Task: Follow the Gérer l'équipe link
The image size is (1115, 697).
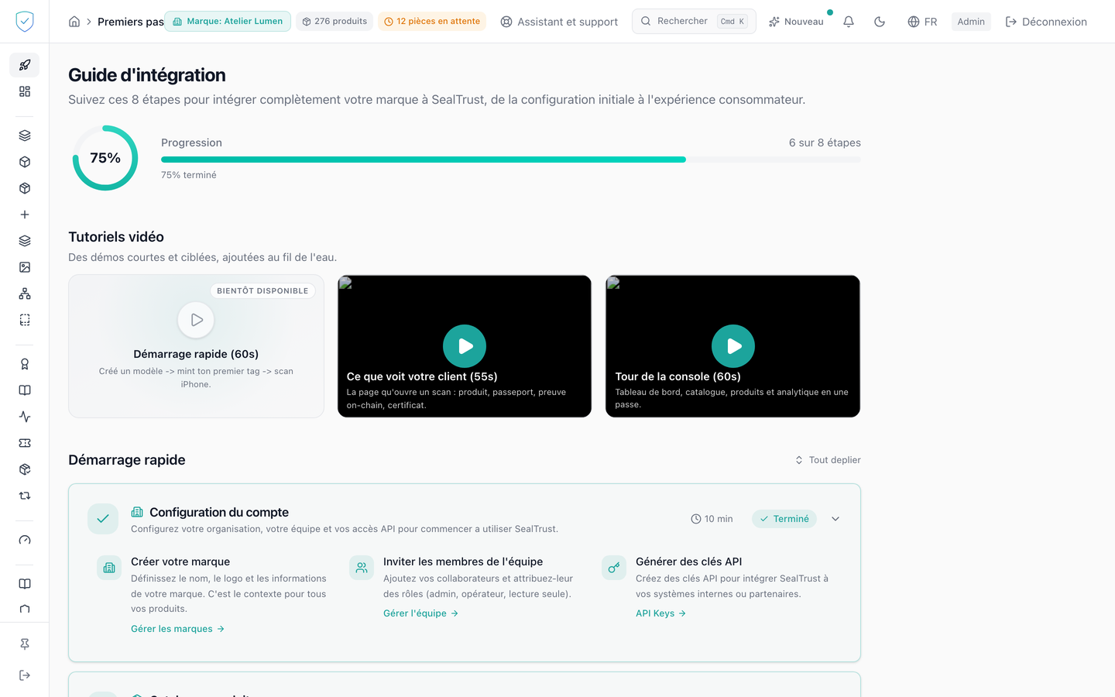Action: point(420,613)
